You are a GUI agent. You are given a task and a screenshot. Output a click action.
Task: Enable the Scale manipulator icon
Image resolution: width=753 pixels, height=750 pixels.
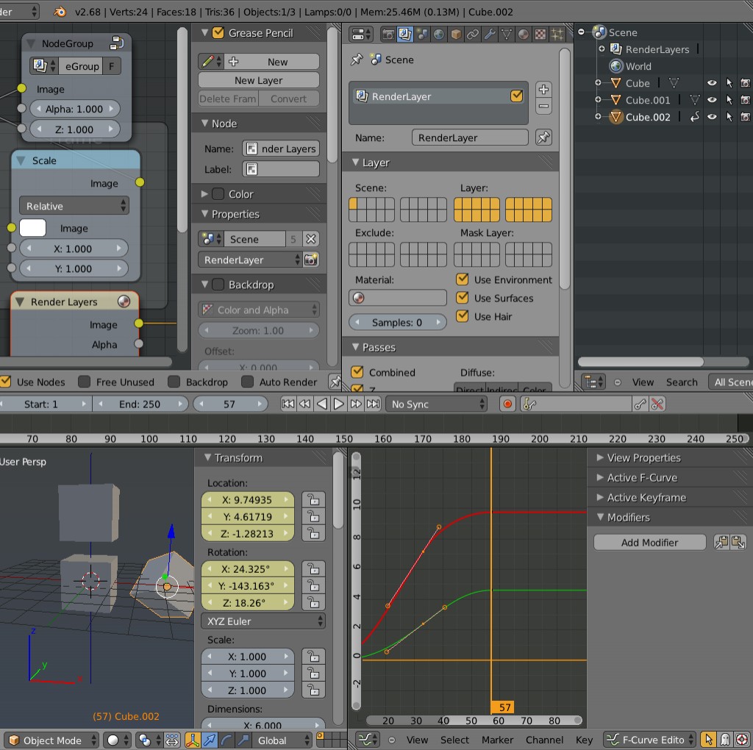[x=242, y=740]
